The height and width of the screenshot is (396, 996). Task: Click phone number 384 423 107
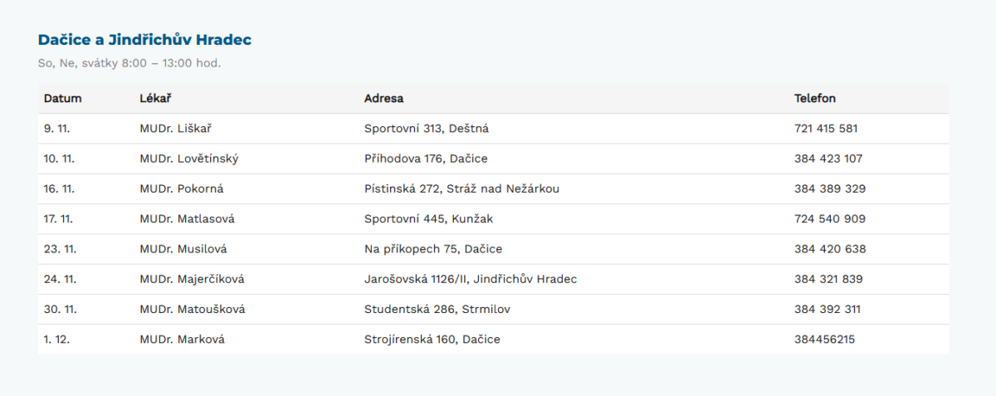point(828,159)
